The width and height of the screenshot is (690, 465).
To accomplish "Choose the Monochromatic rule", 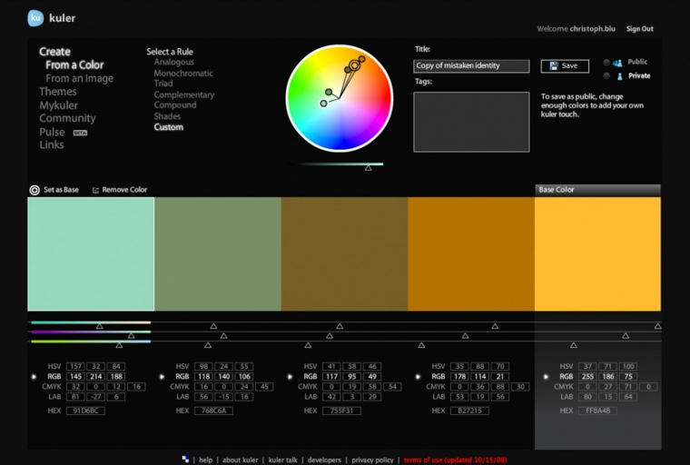I will tap(183, 73).
